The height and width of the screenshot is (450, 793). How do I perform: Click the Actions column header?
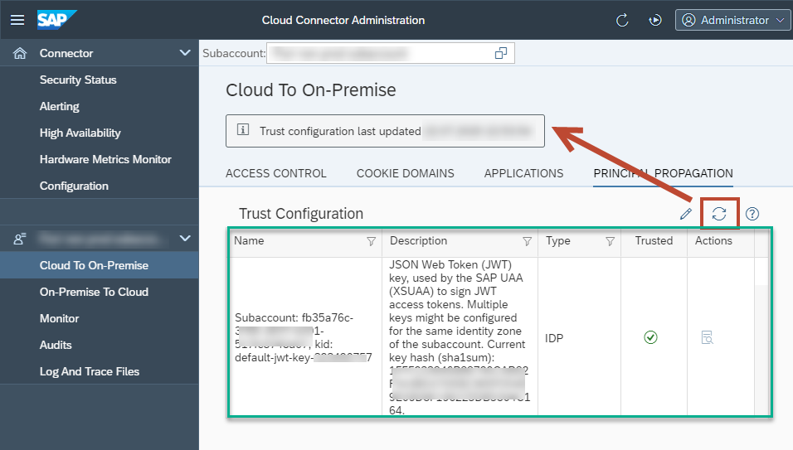click(x=713, y=241)
